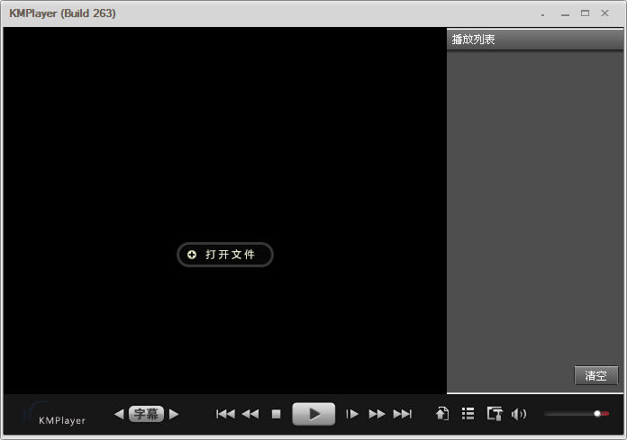Click the large Play button
Image resolution: width=627 pixels, height=440 pixels.
(x=313, y=414)
